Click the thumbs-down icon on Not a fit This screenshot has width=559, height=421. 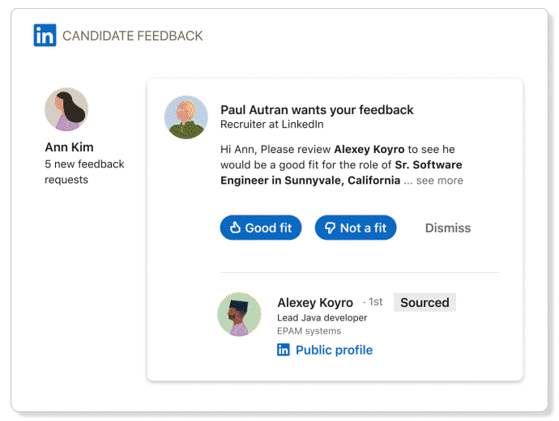point(330,228)
